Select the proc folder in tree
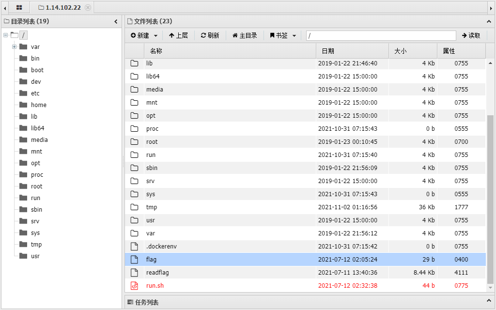This screenshot has width=496, height=310. click(37, 174)
